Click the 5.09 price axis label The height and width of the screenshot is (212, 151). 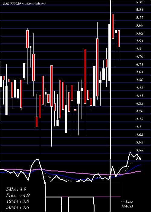[x=140, y=25]
